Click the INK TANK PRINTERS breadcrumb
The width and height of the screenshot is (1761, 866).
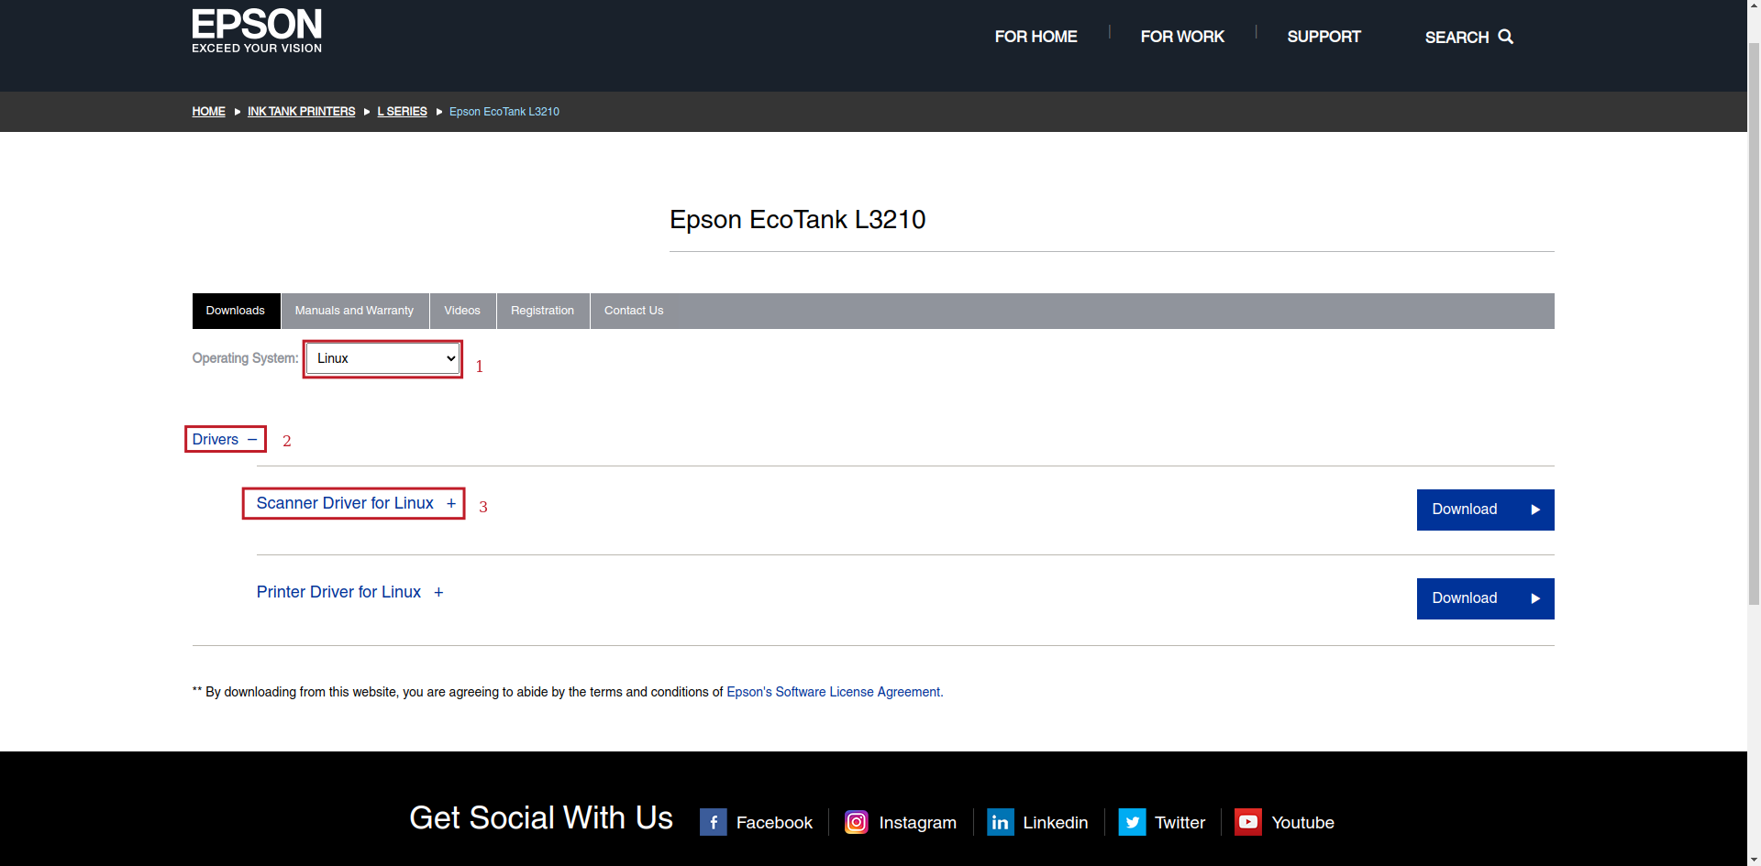click(x=301, y=111)
